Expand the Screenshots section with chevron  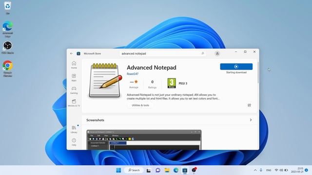pyautogui.click(x=251, y=120)
